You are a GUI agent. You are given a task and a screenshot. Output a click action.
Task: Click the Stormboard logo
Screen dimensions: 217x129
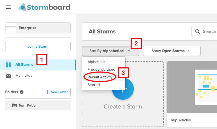coord(44,7)
